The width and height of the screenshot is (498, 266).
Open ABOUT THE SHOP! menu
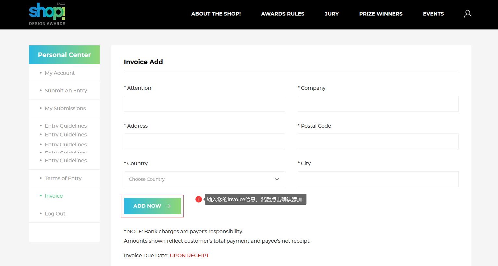pyautogui.click(x=216, y=14)
